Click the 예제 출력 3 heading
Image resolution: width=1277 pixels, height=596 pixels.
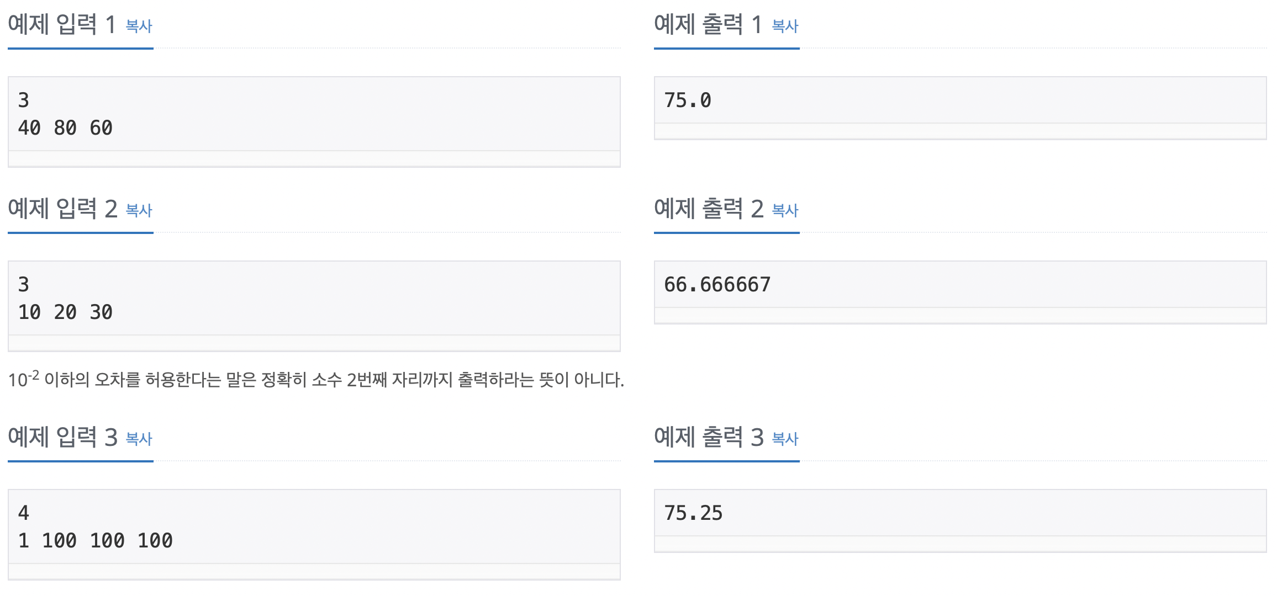[x=709, y=437]
